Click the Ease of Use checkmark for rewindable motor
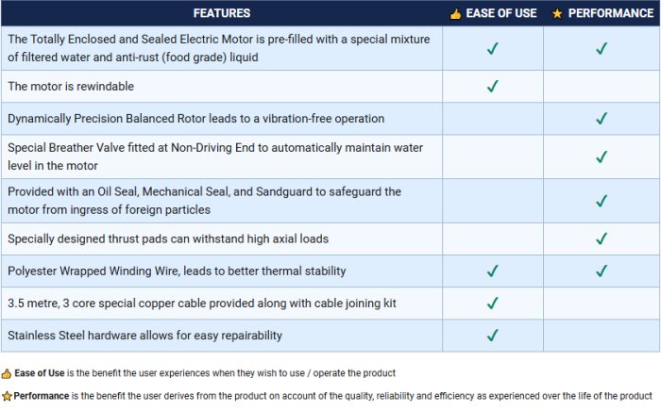The width and height of the screenshot is (661, 411). pos(492,87)
